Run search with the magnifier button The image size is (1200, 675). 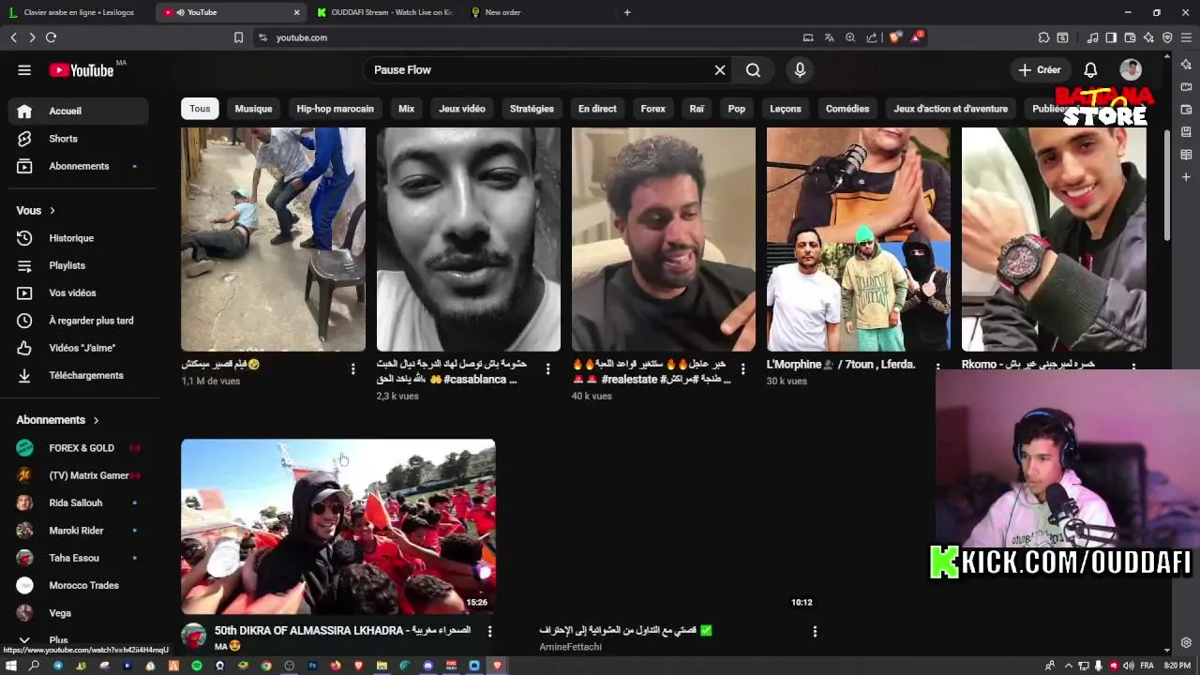(x=753, y=70)
